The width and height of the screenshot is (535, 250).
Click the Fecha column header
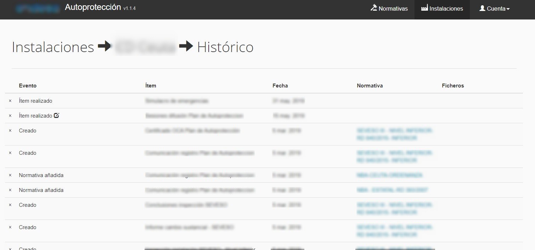pyautogui.click(x=280, y=86)
